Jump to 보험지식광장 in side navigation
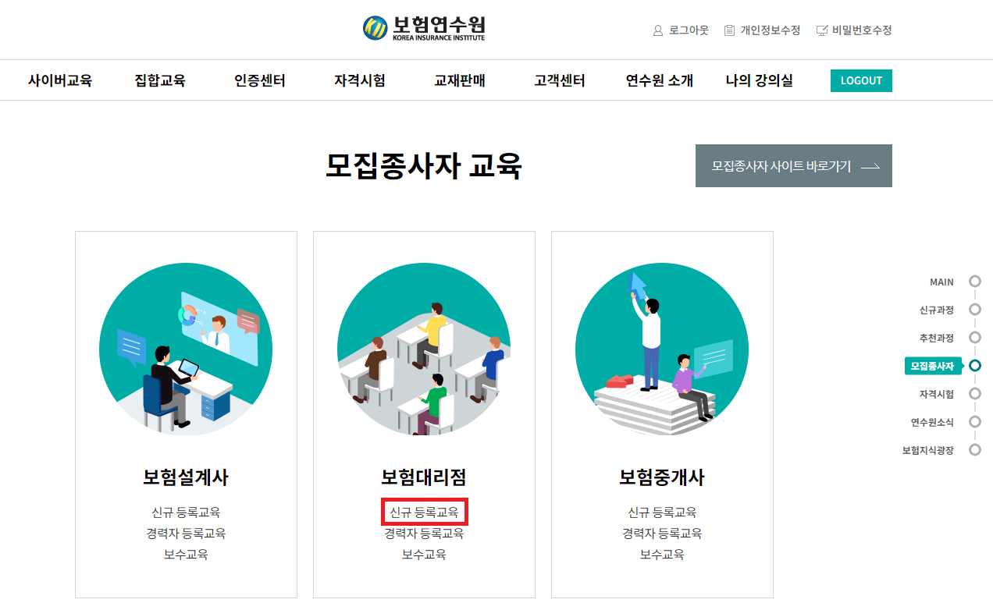This screenshot has height=610, width=993. (x=974, y=450)
